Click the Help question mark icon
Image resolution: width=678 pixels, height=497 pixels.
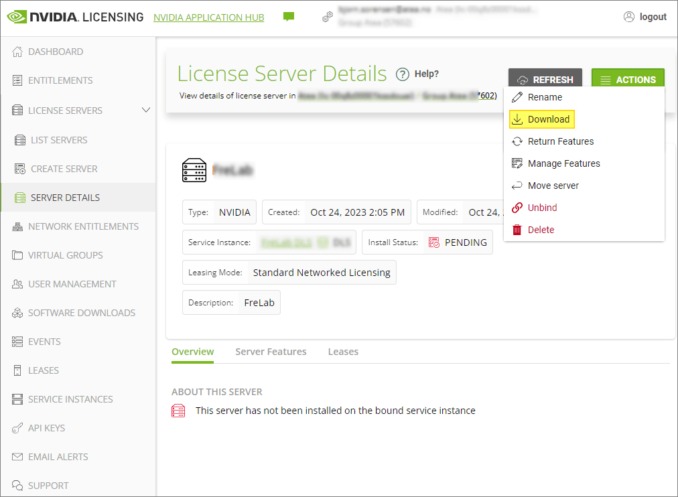(x=403, y=74)
